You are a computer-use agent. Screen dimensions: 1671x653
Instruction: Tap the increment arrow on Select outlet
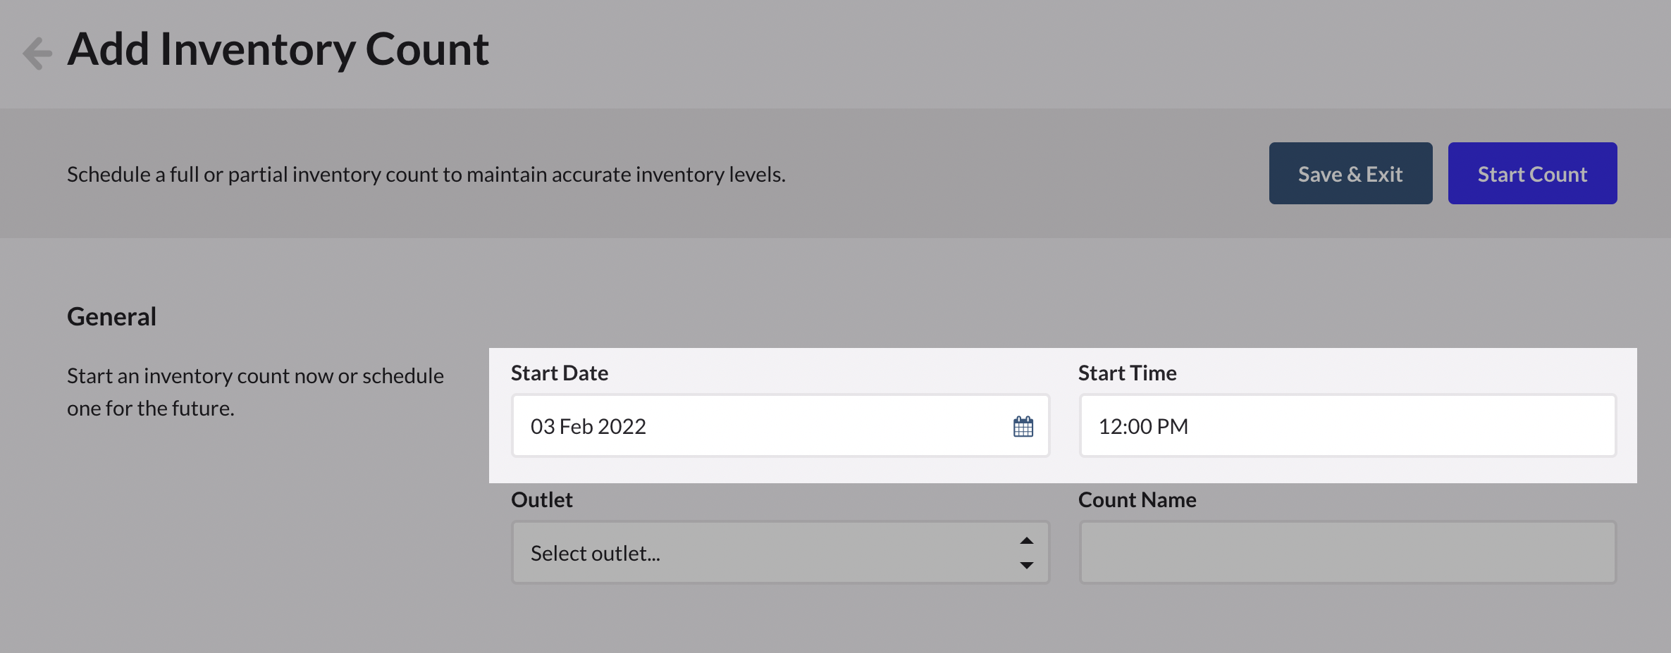pos(1027,540)
